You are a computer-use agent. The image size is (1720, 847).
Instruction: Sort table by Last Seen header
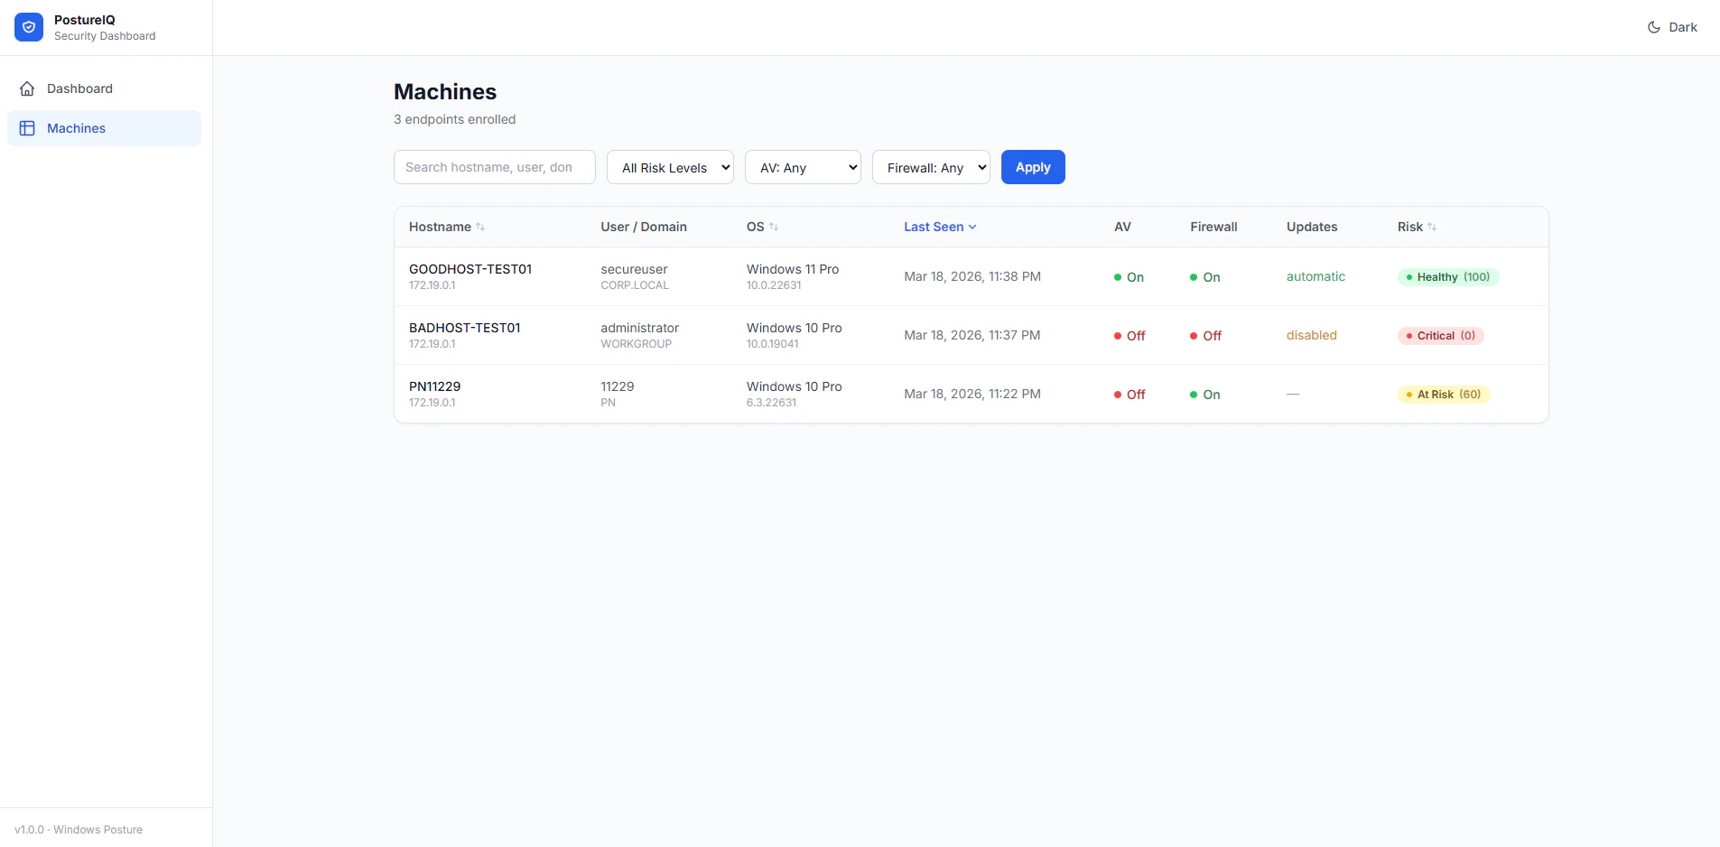point(940,227)
